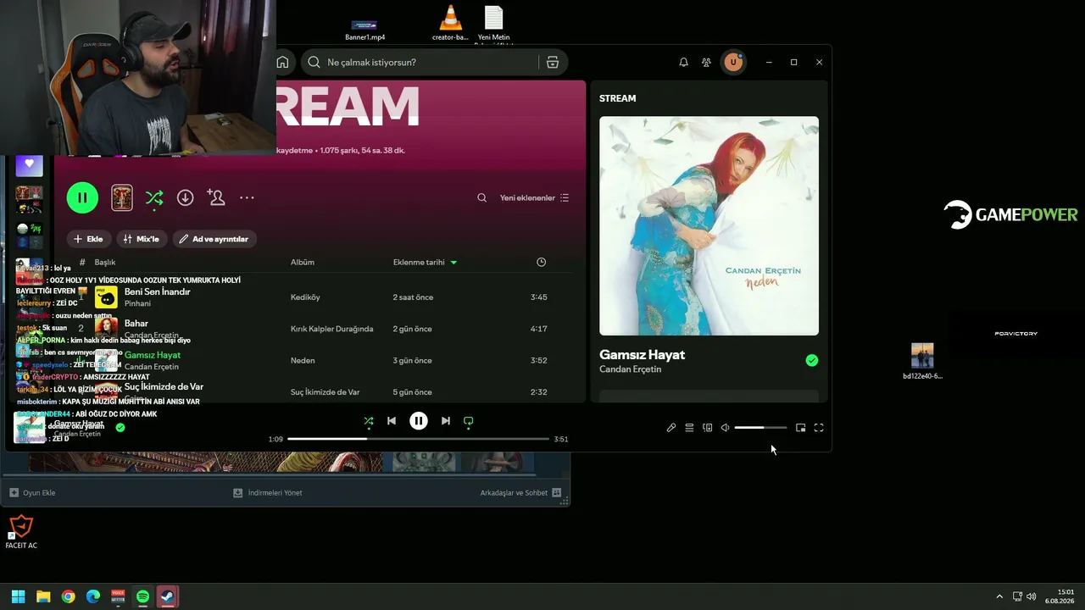Open the playlist cover preview thumbnail
The height and width of the screenshot is (610, 1085).
pyautogui.click(x=122, y=197)
